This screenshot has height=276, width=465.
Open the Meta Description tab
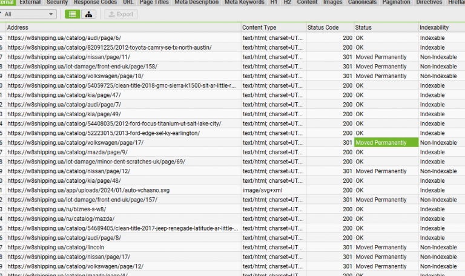tap(196, 2)
